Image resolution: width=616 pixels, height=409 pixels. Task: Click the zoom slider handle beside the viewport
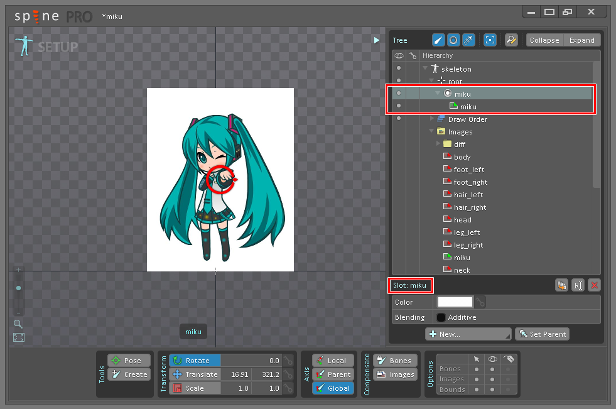(18, 288)
